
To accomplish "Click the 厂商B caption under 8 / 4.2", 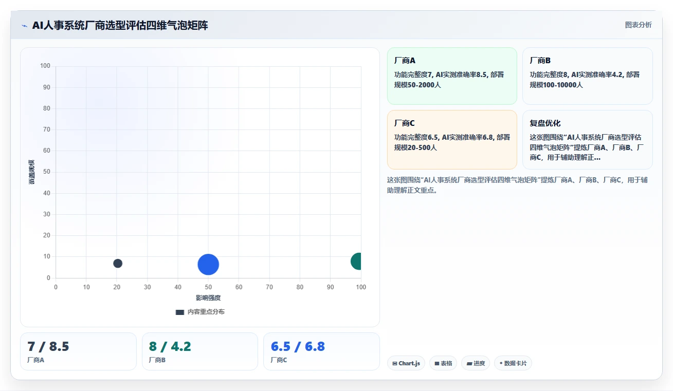I will click(157, 360).
